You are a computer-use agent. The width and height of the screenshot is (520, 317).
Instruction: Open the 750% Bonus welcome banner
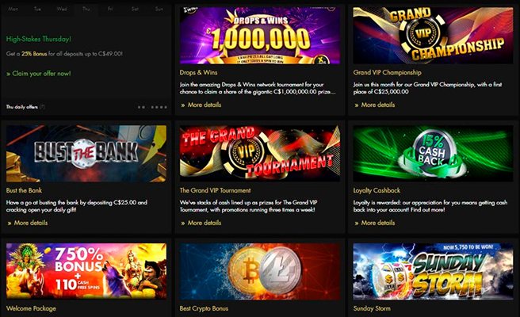[86, 271]
